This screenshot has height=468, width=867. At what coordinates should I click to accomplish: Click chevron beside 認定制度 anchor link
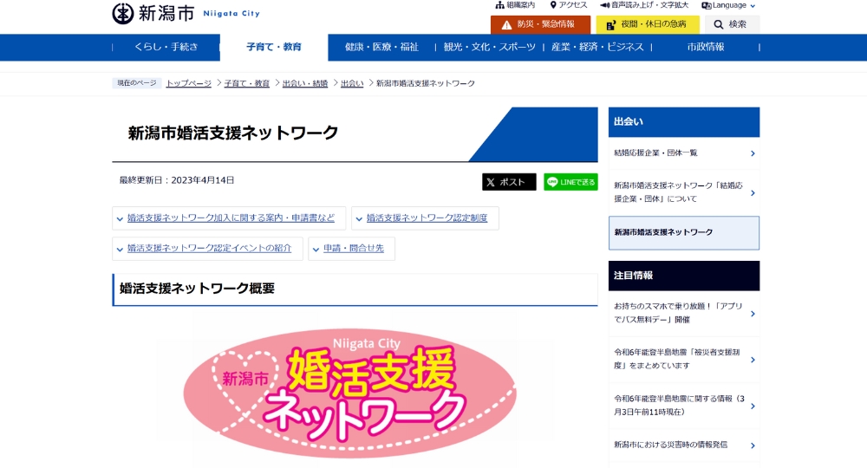point(359,219)
